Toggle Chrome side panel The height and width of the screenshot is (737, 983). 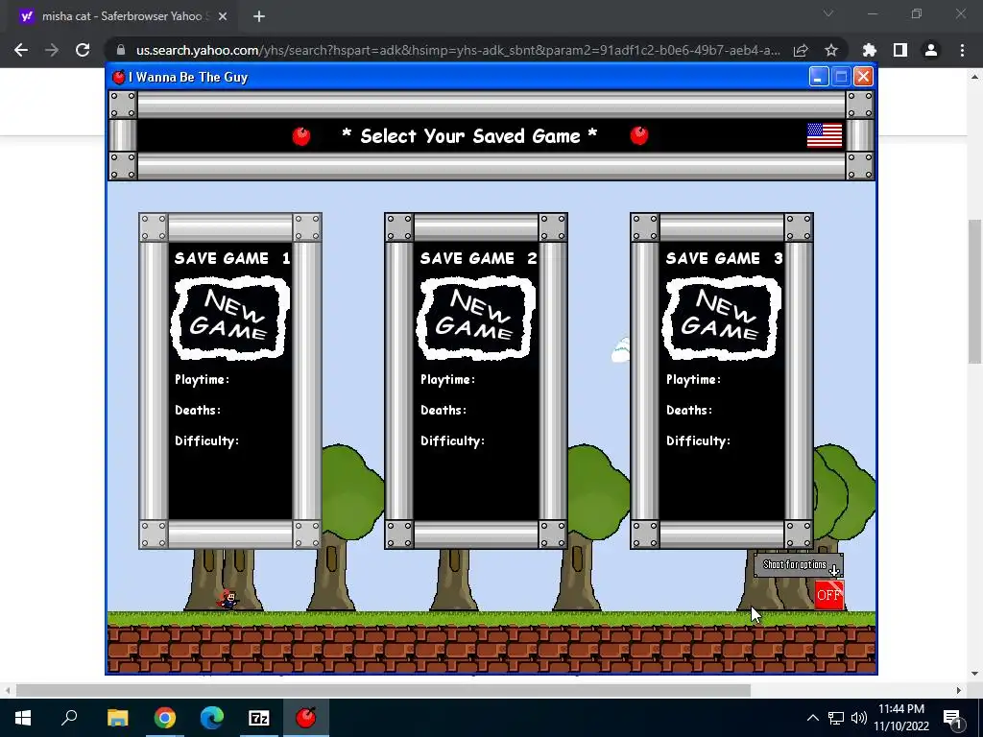(900, 50)
